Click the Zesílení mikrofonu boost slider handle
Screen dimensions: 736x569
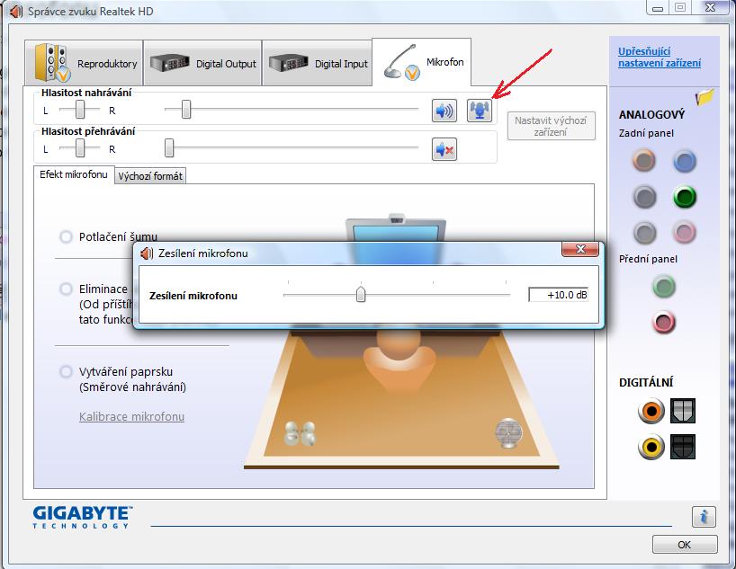(x=361, y=294)
